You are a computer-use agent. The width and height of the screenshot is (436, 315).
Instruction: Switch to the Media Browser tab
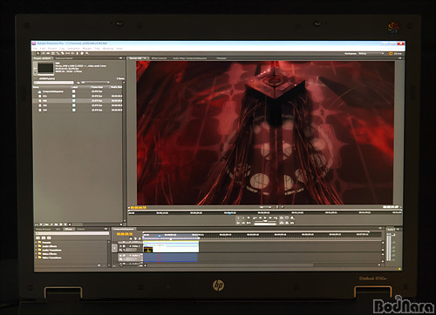44,229
